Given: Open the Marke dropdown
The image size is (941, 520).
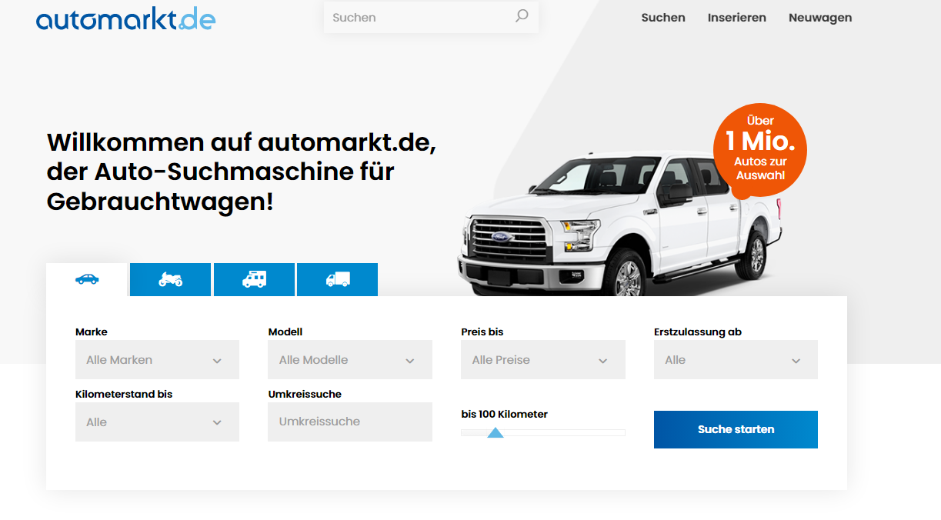Looking at the screenshot, I should (157, 360).
